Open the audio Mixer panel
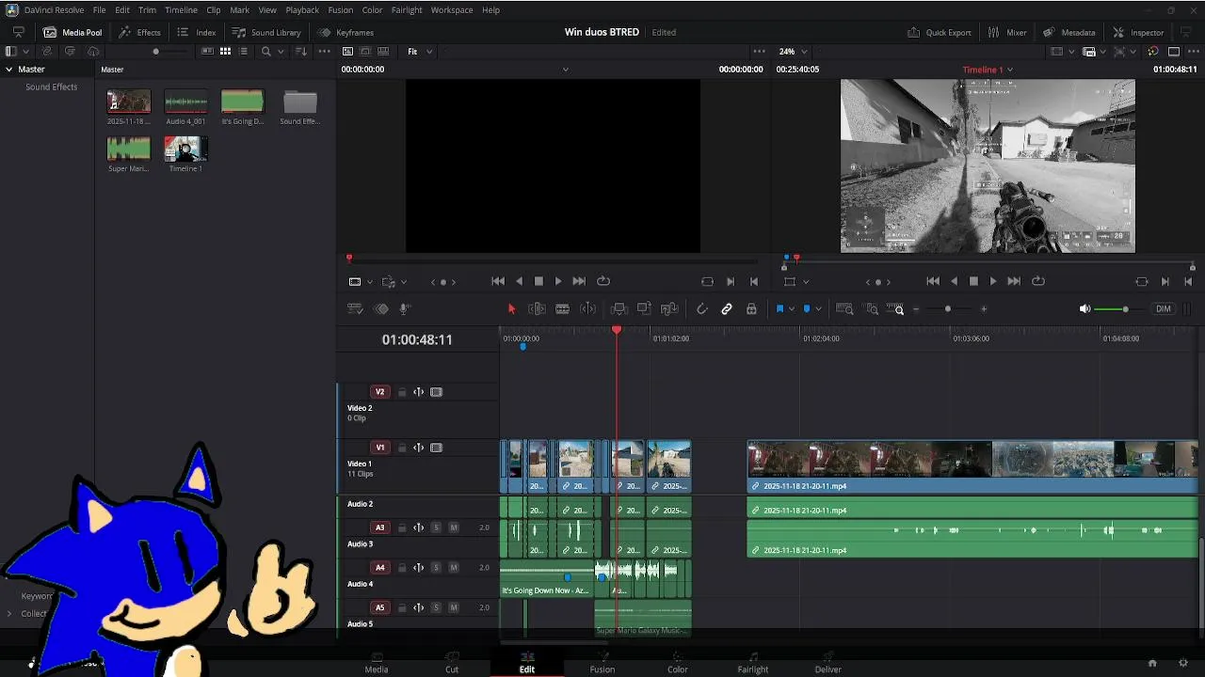1205x677 pixels. click(1007, 32)
